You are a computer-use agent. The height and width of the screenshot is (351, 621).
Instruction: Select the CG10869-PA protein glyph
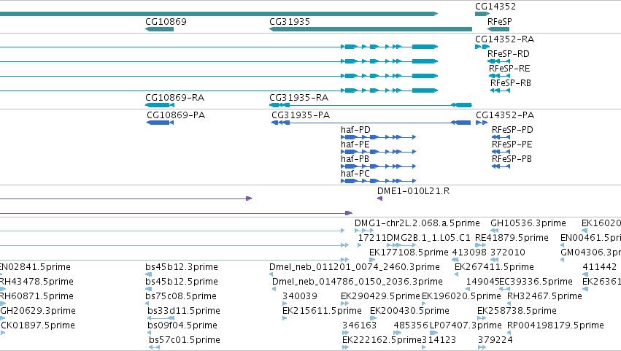tap(160, 123)
